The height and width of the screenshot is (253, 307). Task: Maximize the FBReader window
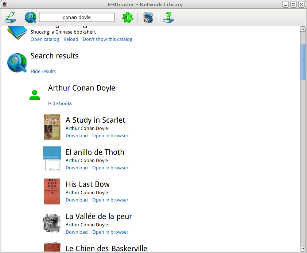click(294, 4)
